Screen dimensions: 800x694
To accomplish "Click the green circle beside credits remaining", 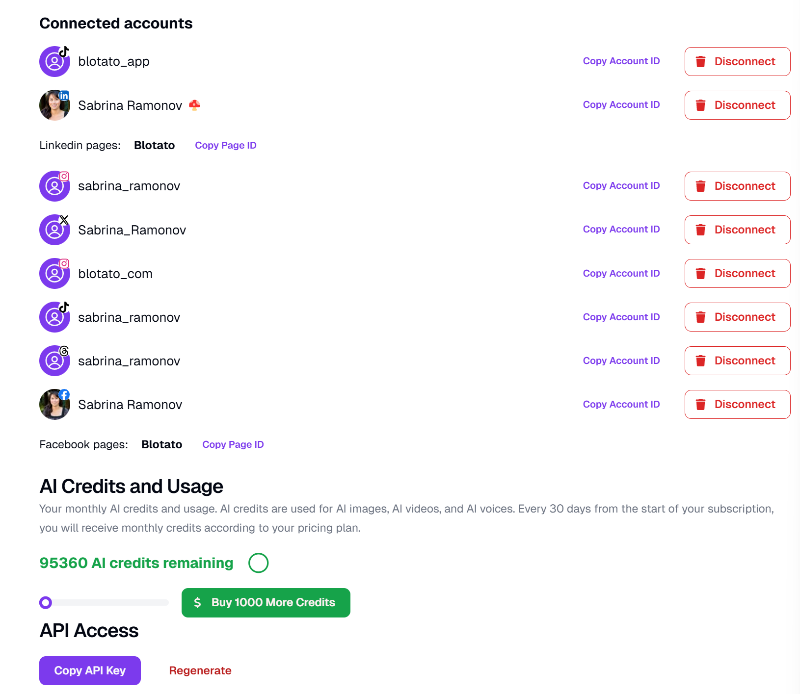I will pyautogui.click(x=258, y=563).
